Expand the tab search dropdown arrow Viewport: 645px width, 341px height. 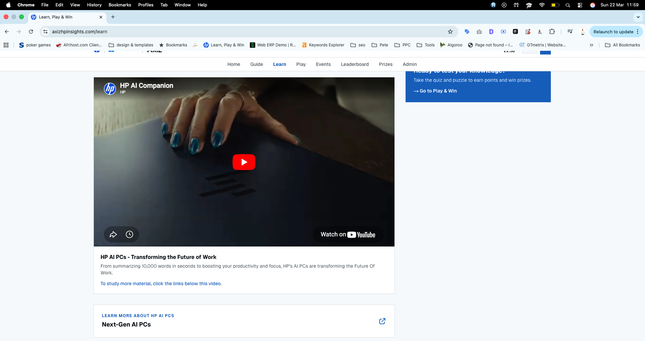(638, 17)
